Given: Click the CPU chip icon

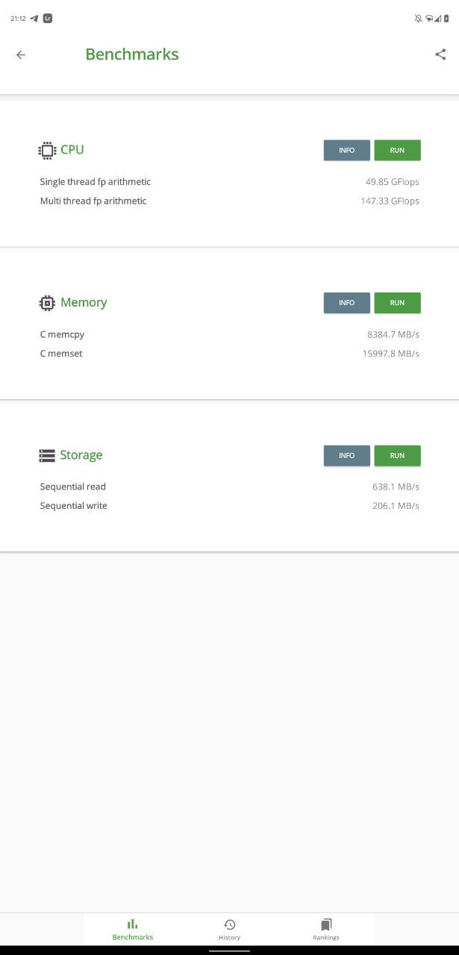Looking at the screenshot, I should pyautogui.click(x=47, y=150).
